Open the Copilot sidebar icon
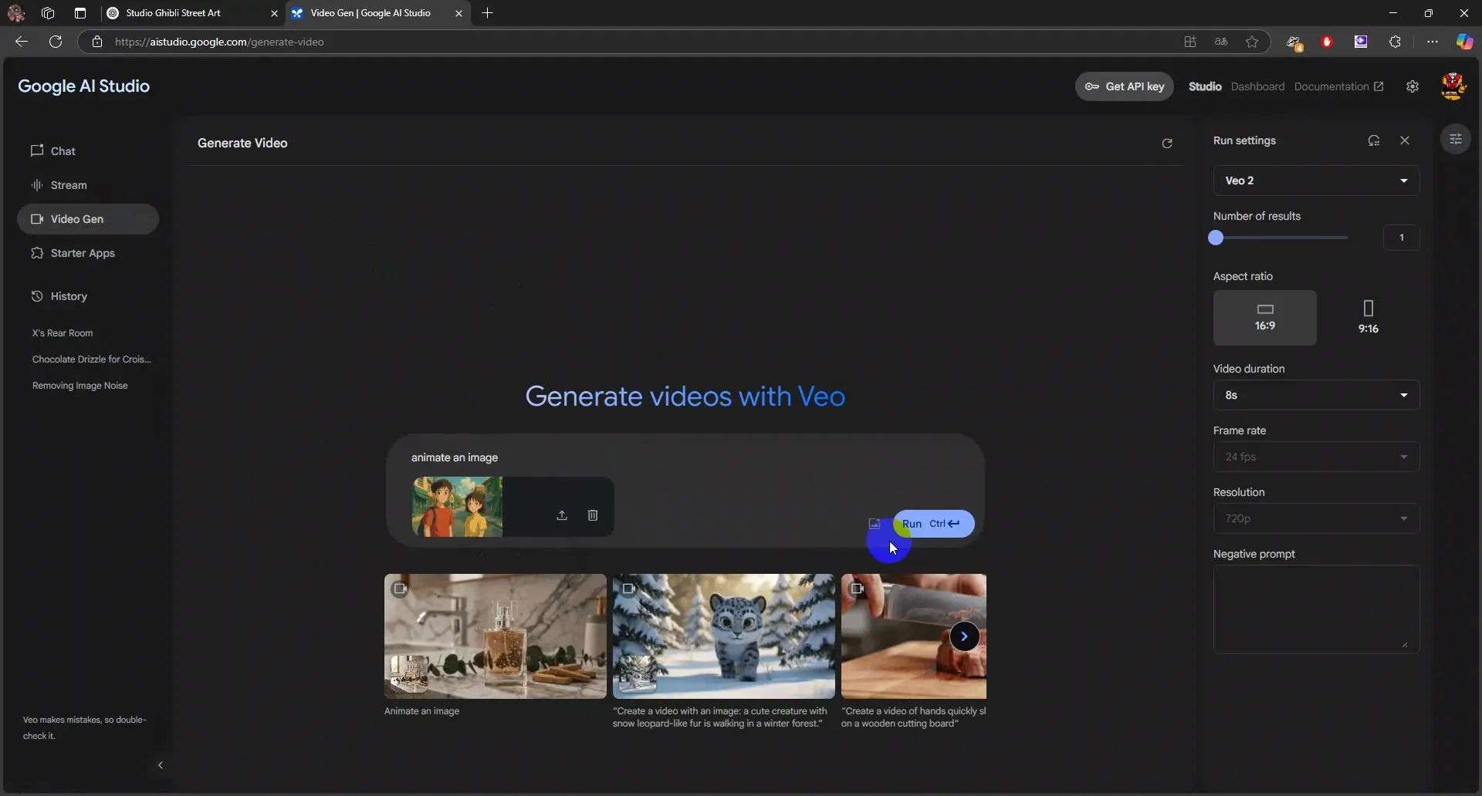Screen dimensions: 1482x796 pyautogui.click(x=1464, y=42)
